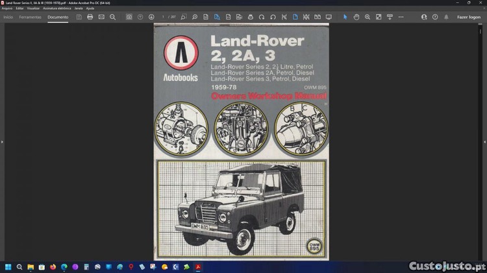Click the Print file icon
Image resolution: width=487 pixels, height=273 pixels.
pos(90,17)
